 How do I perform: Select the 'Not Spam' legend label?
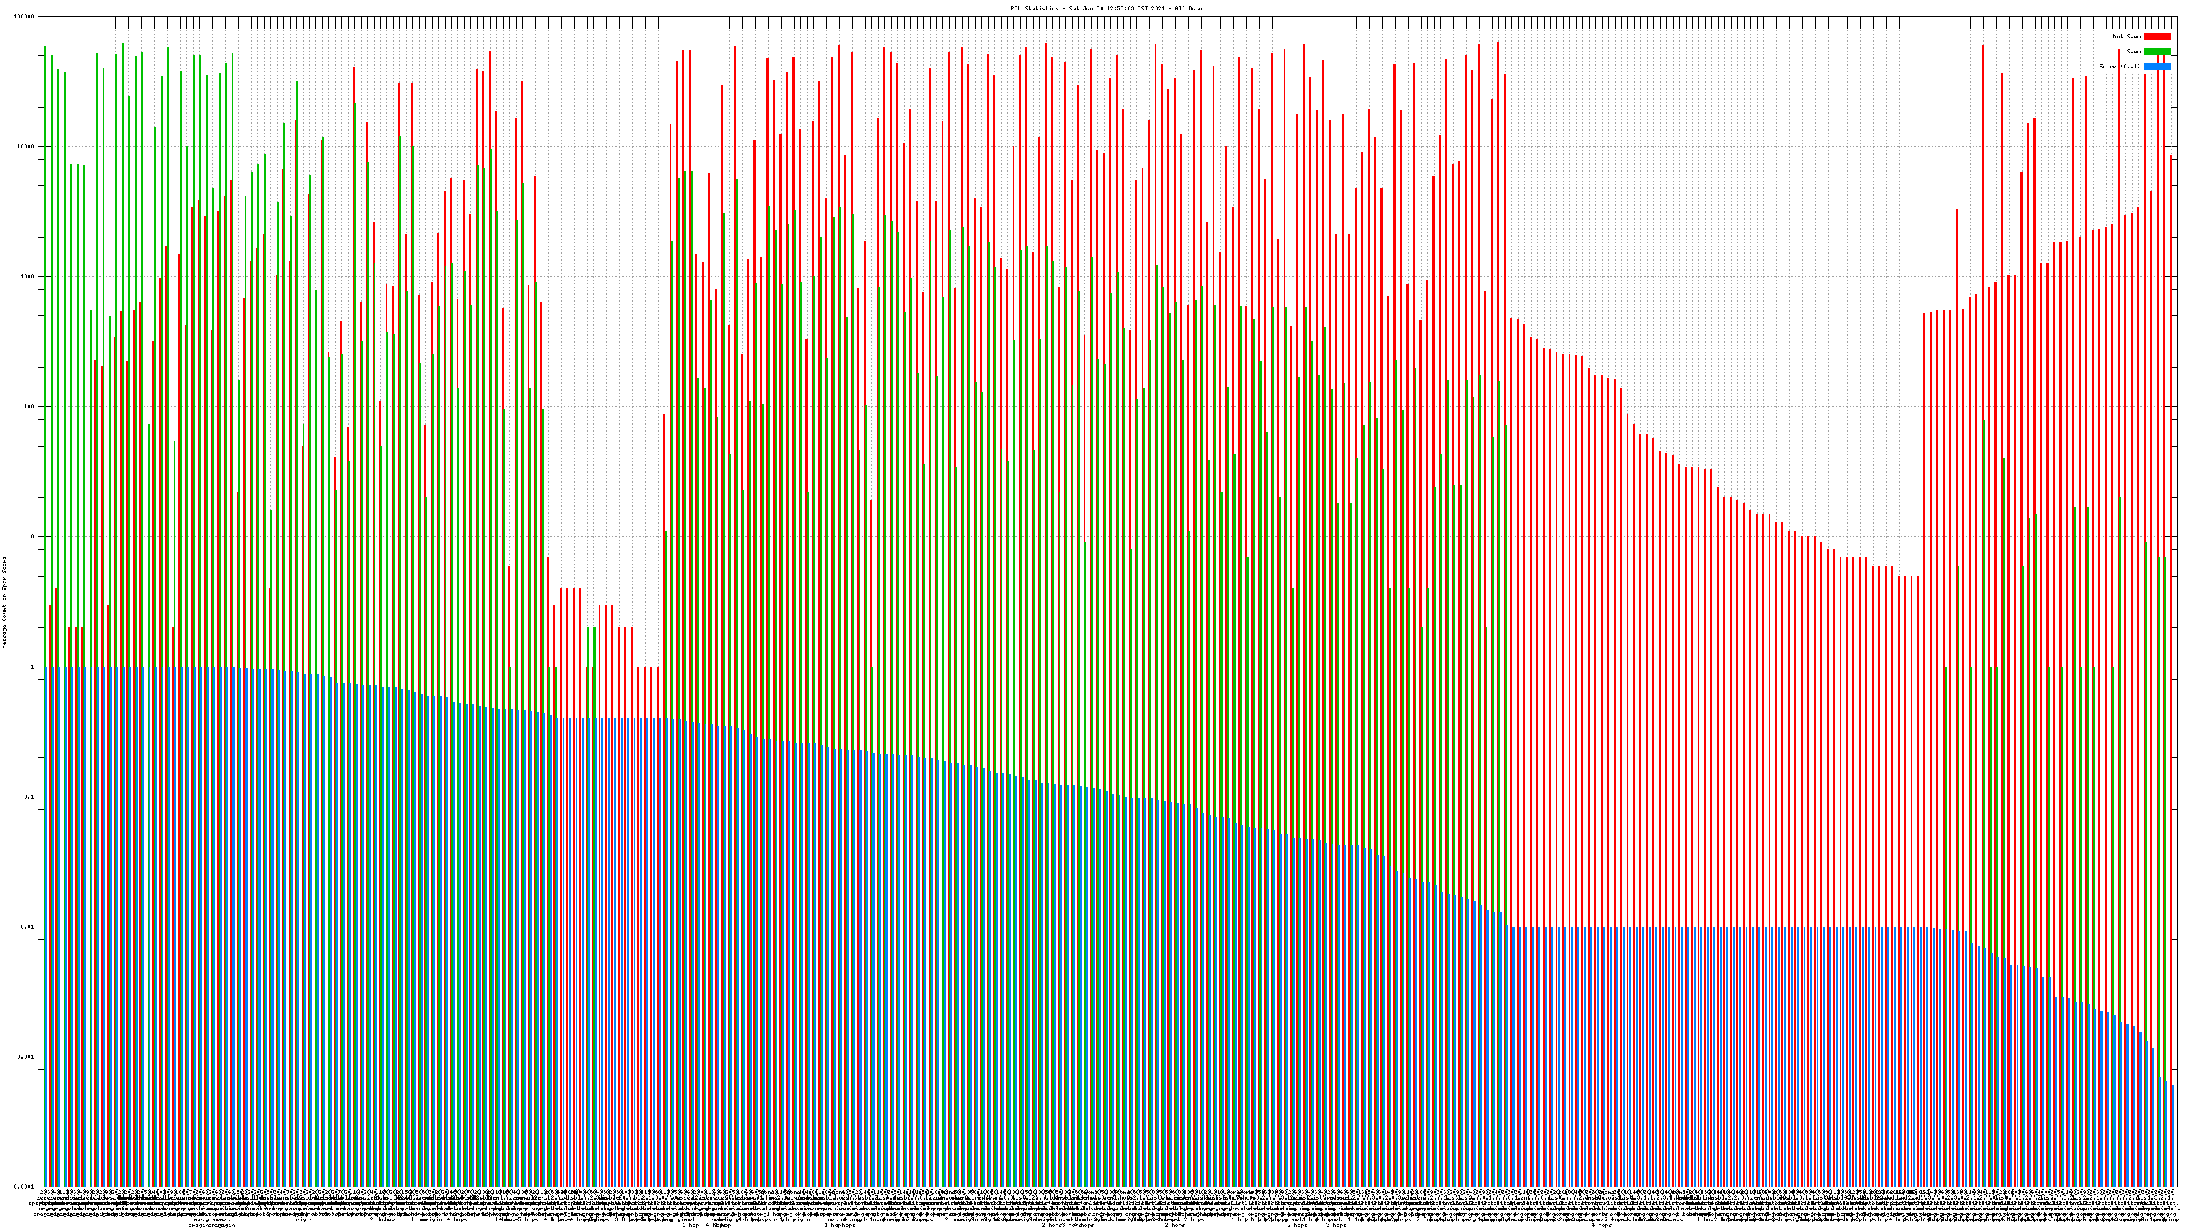[2127, 36]
